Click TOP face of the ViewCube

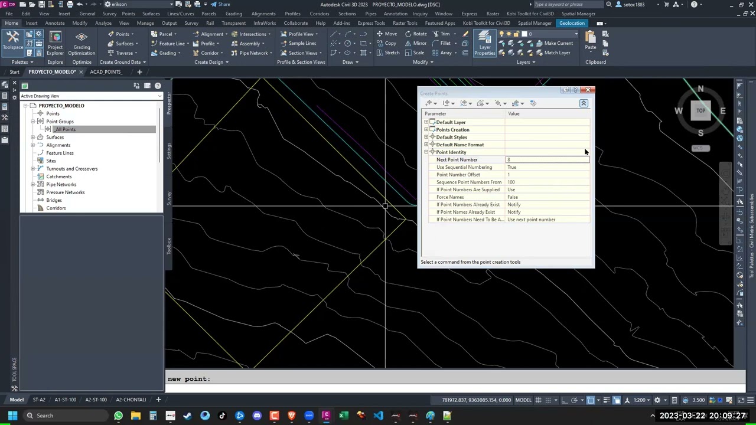tap(700, 110)
